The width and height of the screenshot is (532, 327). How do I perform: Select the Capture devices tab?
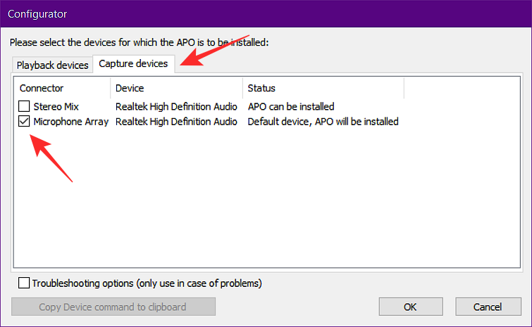[x=133, y=63]
